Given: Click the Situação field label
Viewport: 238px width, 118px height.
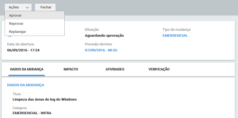Looking at the screenshot, I should [92, 30].
